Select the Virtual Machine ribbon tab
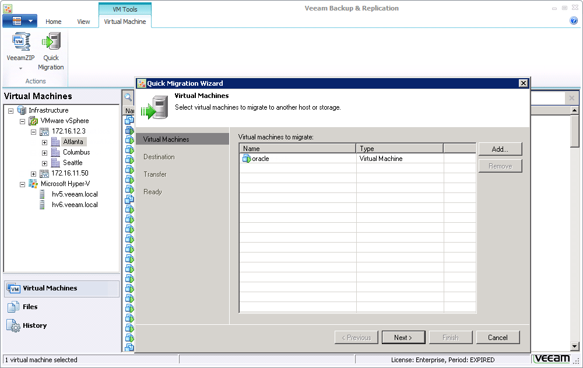This screenshot has height=368, width=583. pyautogui.click(x=125, y=22)
